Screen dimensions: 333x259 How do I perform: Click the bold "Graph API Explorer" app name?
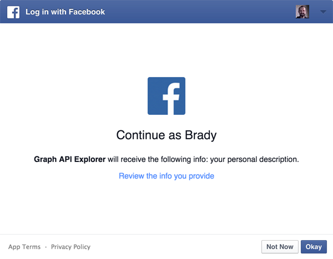69,159
